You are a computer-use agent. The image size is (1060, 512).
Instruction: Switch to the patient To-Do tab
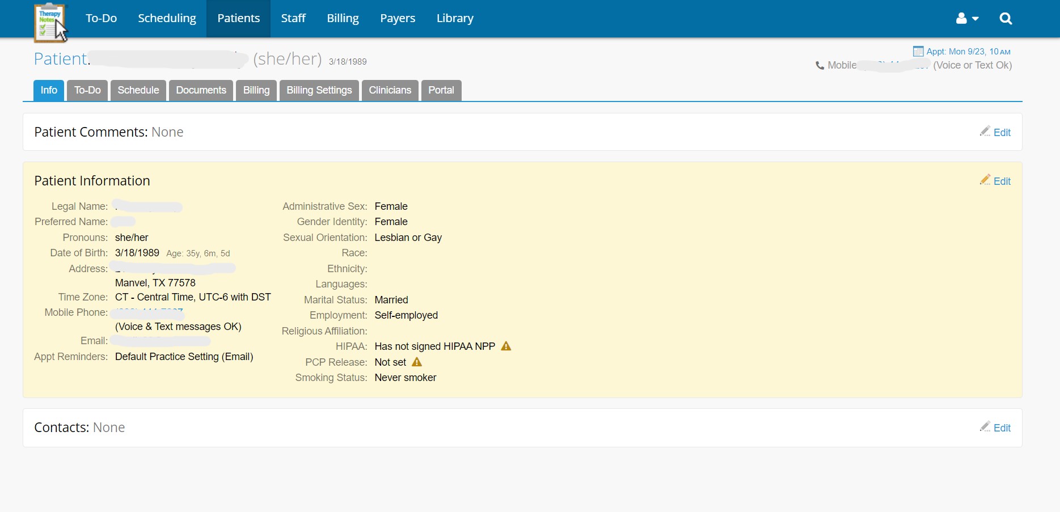(x=87, y=91)
